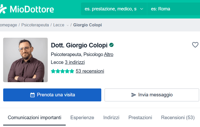Screen dimensions: 200x127
Task: Open the prestazione search dropdown arrow
Action: (142, 9)
